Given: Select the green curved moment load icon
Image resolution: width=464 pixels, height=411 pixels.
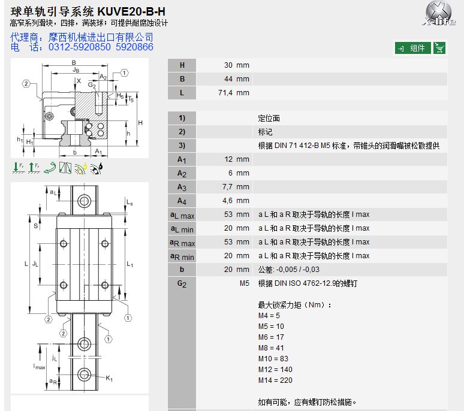Looking at the screenshot, I should coord(50,168).
